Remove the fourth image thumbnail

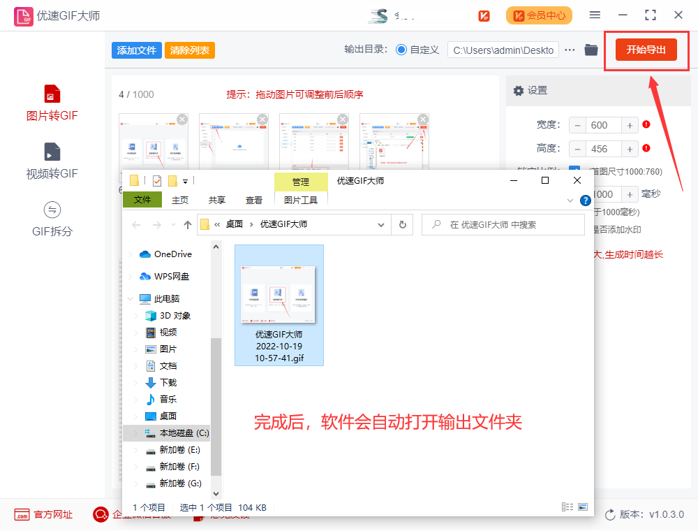click(x=424, y=119)
